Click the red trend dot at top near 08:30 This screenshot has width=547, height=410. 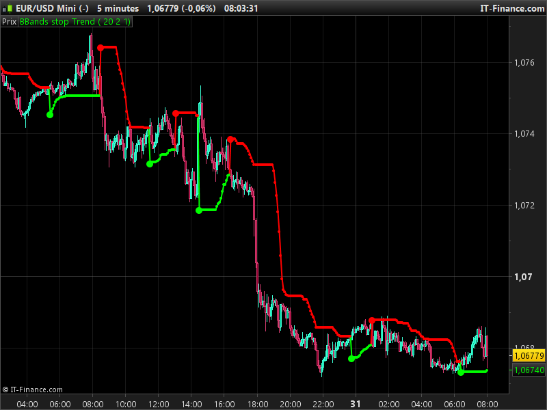101,48
